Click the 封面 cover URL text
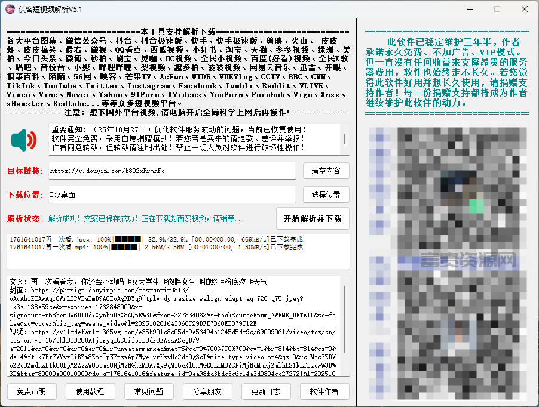The image size is (539, 407). point(173,307)
